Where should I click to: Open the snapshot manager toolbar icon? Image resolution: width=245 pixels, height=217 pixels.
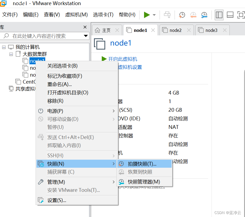click(204, 15)
